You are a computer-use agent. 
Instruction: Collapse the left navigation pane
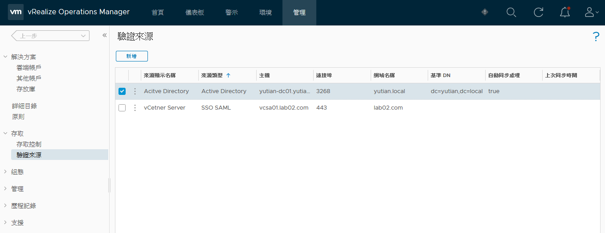click(x=104, y=35)
